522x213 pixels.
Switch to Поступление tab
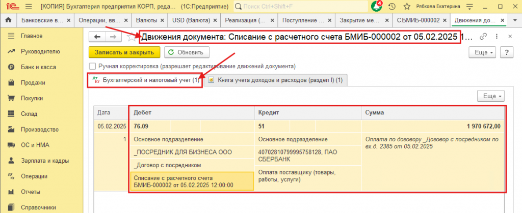[x=303, y=20]
